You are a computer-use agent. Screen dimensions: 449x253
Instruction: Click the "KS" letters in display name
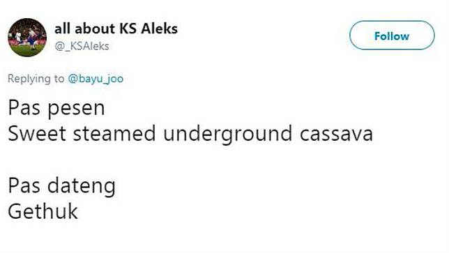pyautogui.click(x=128, y=29)
